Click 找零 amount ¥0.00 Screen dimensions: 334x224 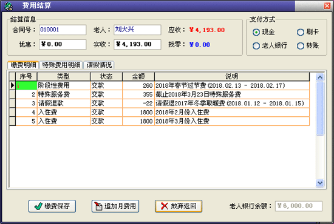click(200, 45)
